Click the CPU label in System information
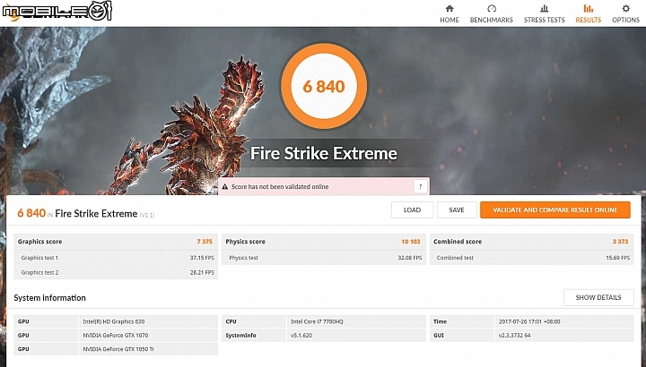646x367 pixels. click(x=231, y=321)
